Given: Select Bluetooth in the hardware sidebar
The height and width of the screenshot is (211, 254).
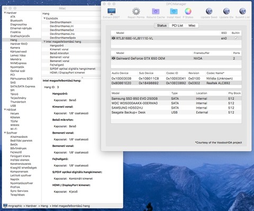Looking at the screenshot, I should 16,21.
